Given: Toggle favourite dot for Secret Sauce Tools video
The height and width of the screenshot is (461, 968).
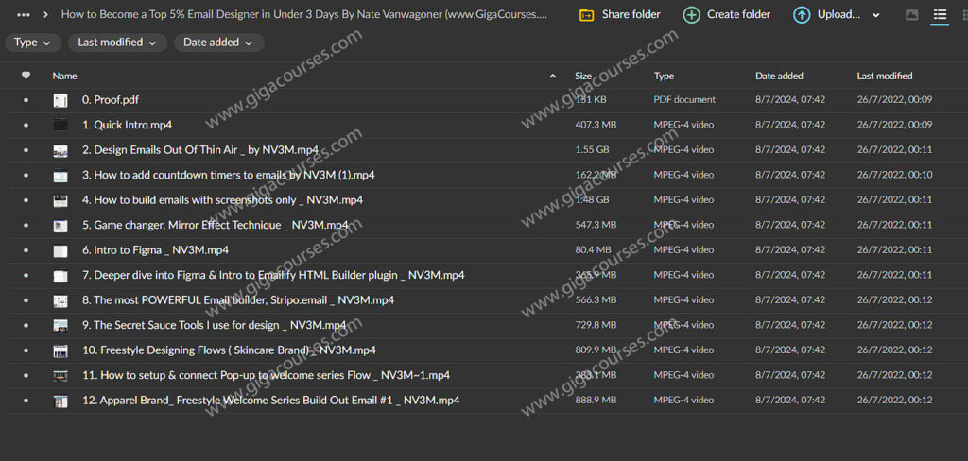Looking at the screenshot, I should (26, 325).
